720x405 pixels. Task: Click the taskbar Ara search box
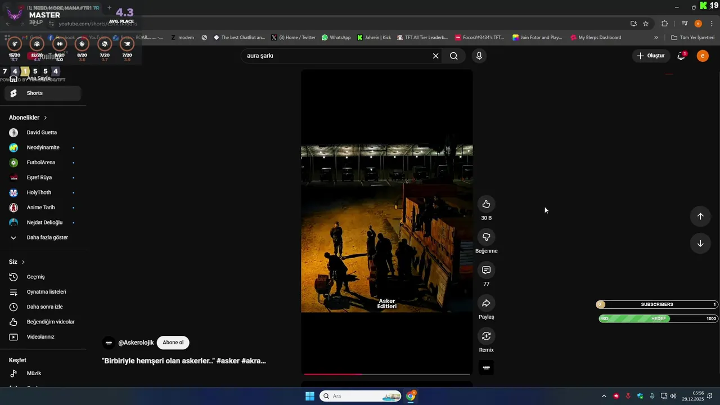point(360,396)
